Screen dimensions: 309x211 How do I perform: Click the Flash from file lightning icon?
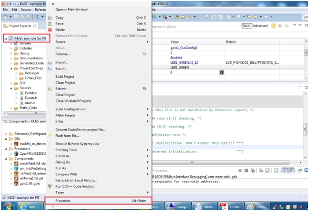pyautogui.click(x=50, y=136)
